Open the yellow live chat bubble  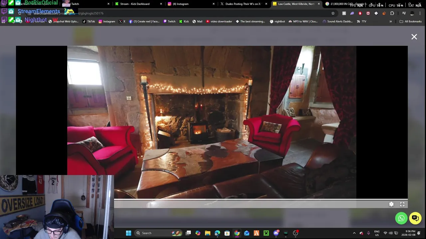(415, 218)
